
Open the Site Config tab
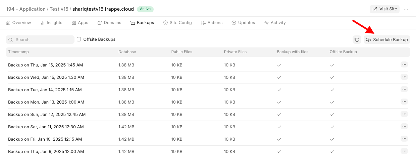(177, 23)
